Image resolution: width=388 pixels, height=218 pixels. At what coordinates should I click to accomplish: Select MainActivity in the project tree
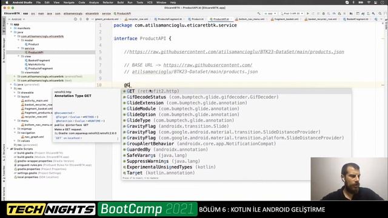(x=36, y=64)
